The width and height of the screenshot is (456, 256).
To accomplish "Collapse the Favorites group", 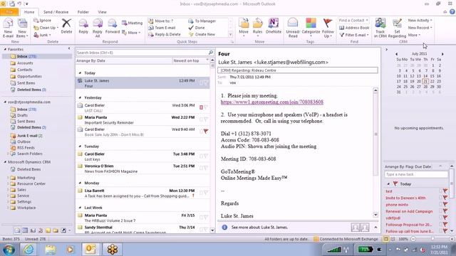I will click(5, 49).
